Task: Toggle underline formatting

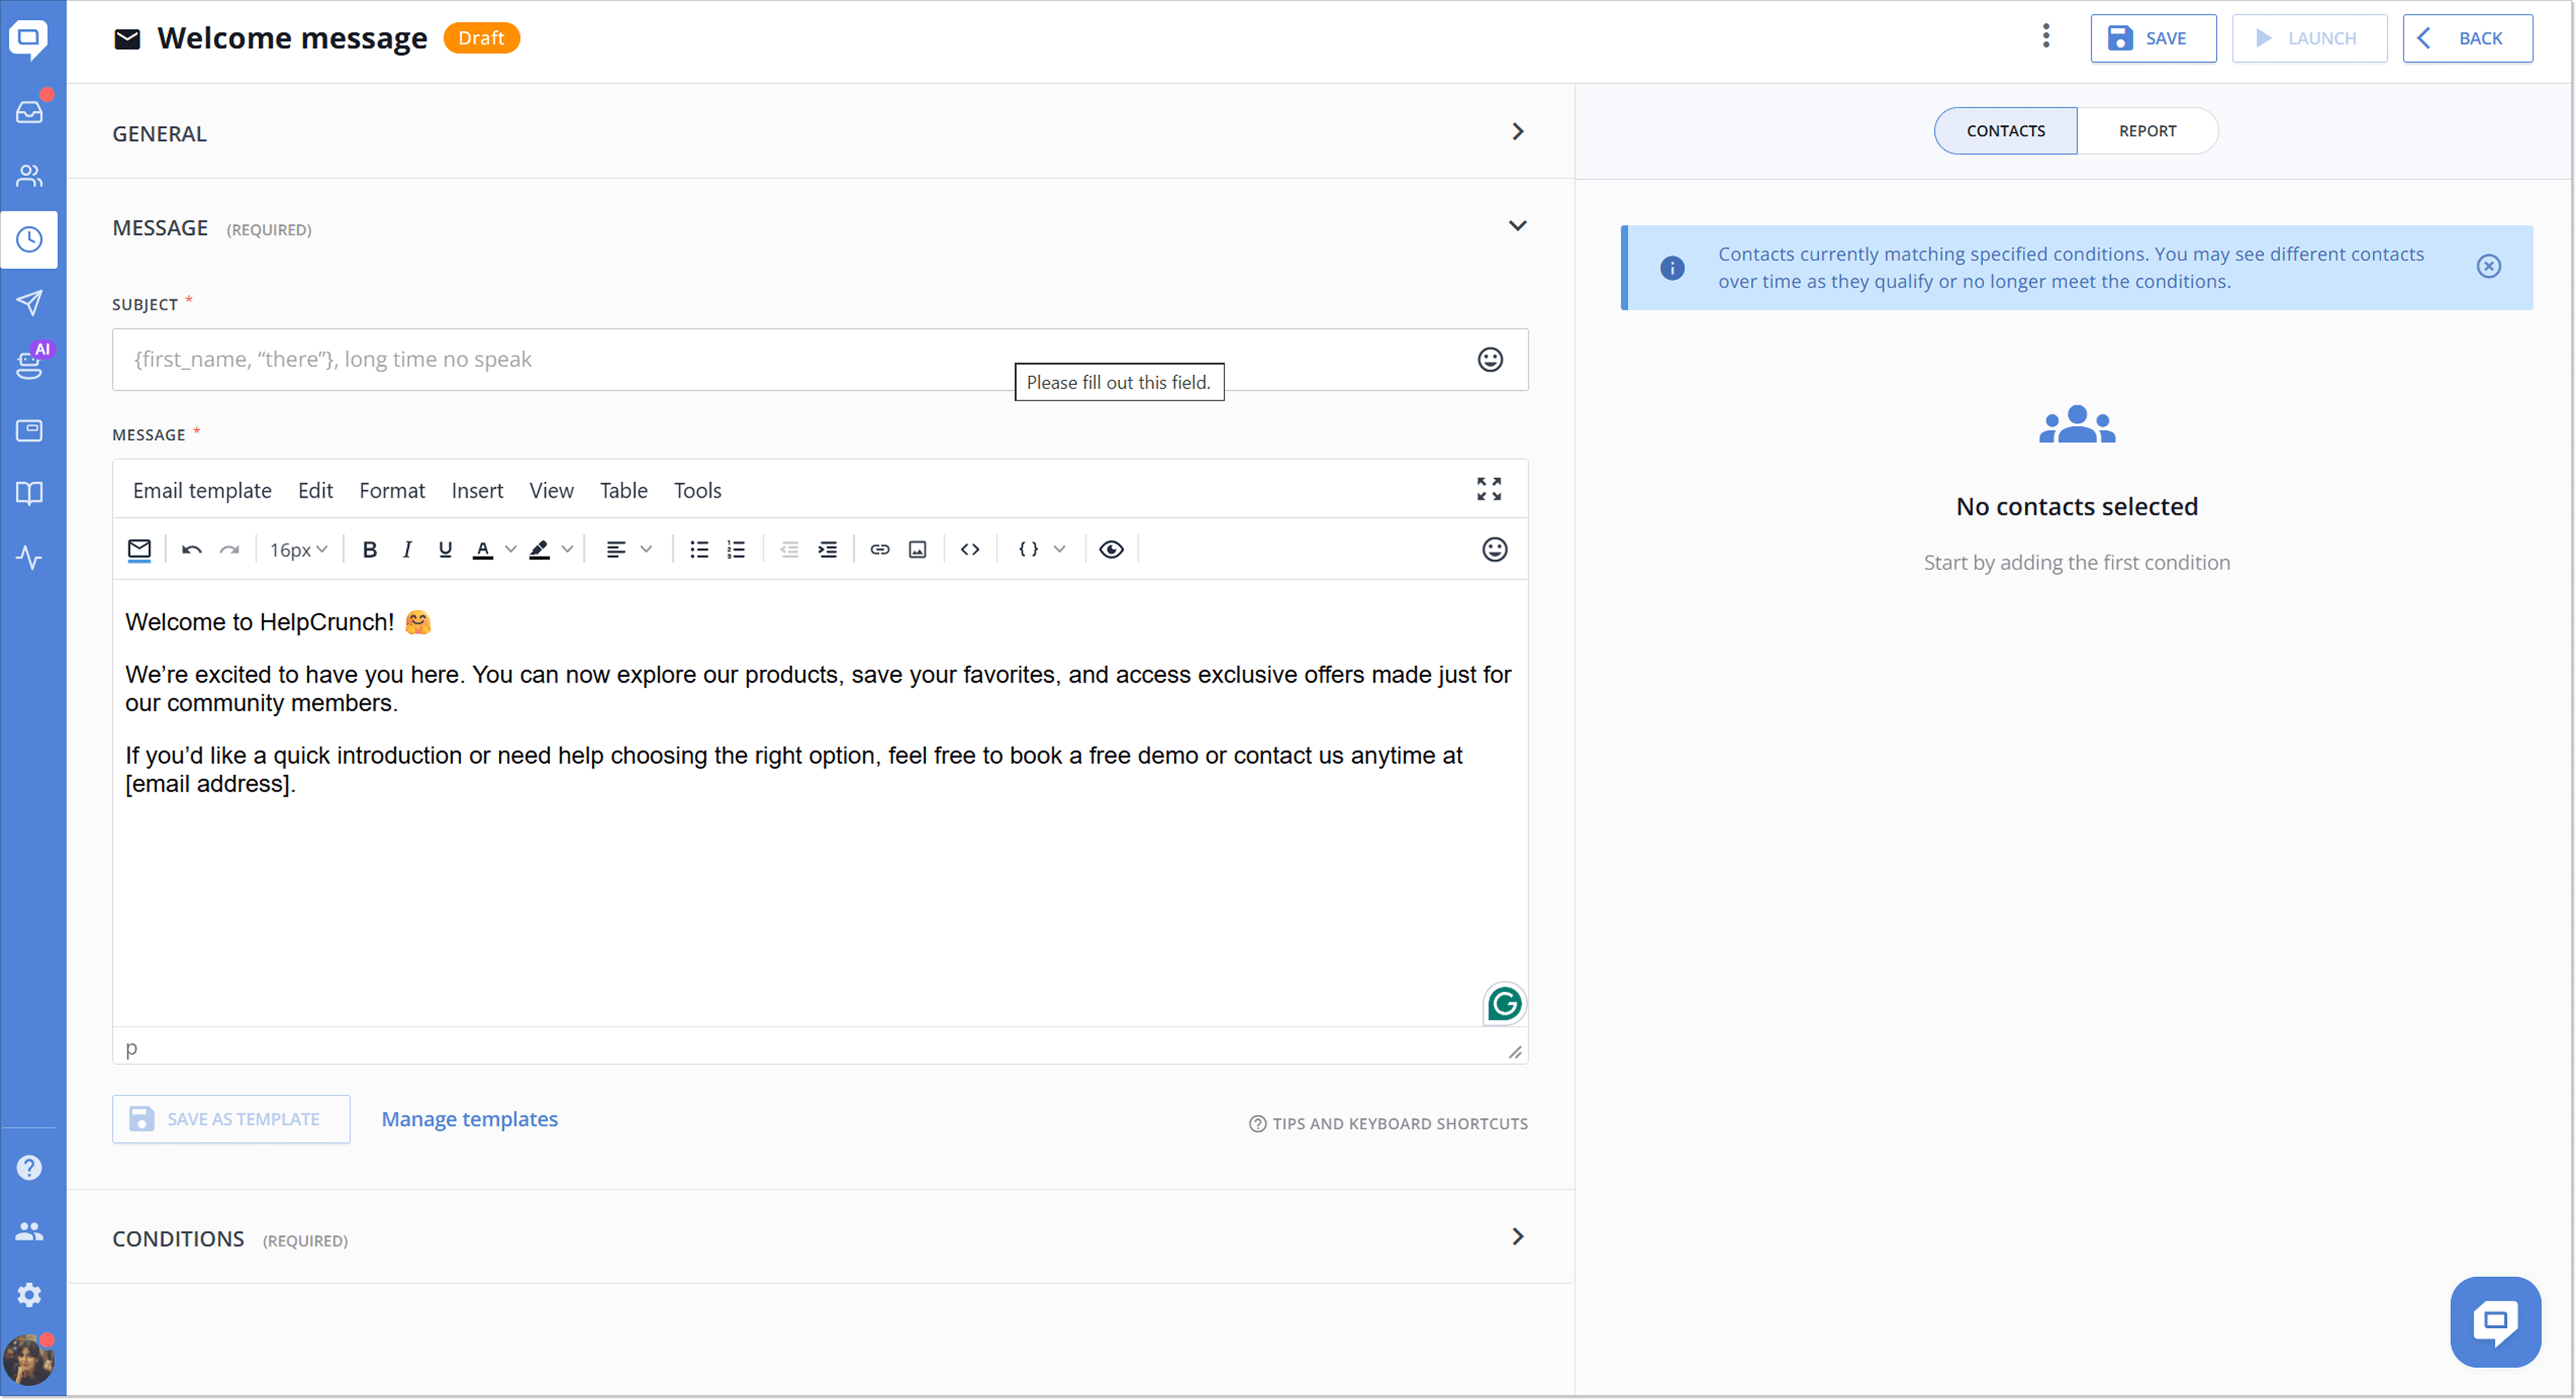Action: (x=445, y=549)
